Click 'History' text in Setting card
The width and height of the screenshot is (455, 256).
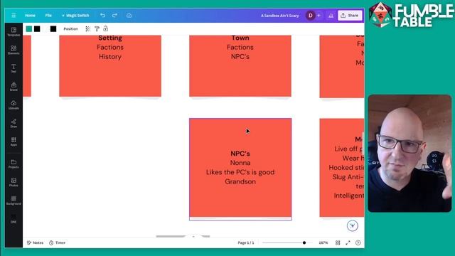110,57
